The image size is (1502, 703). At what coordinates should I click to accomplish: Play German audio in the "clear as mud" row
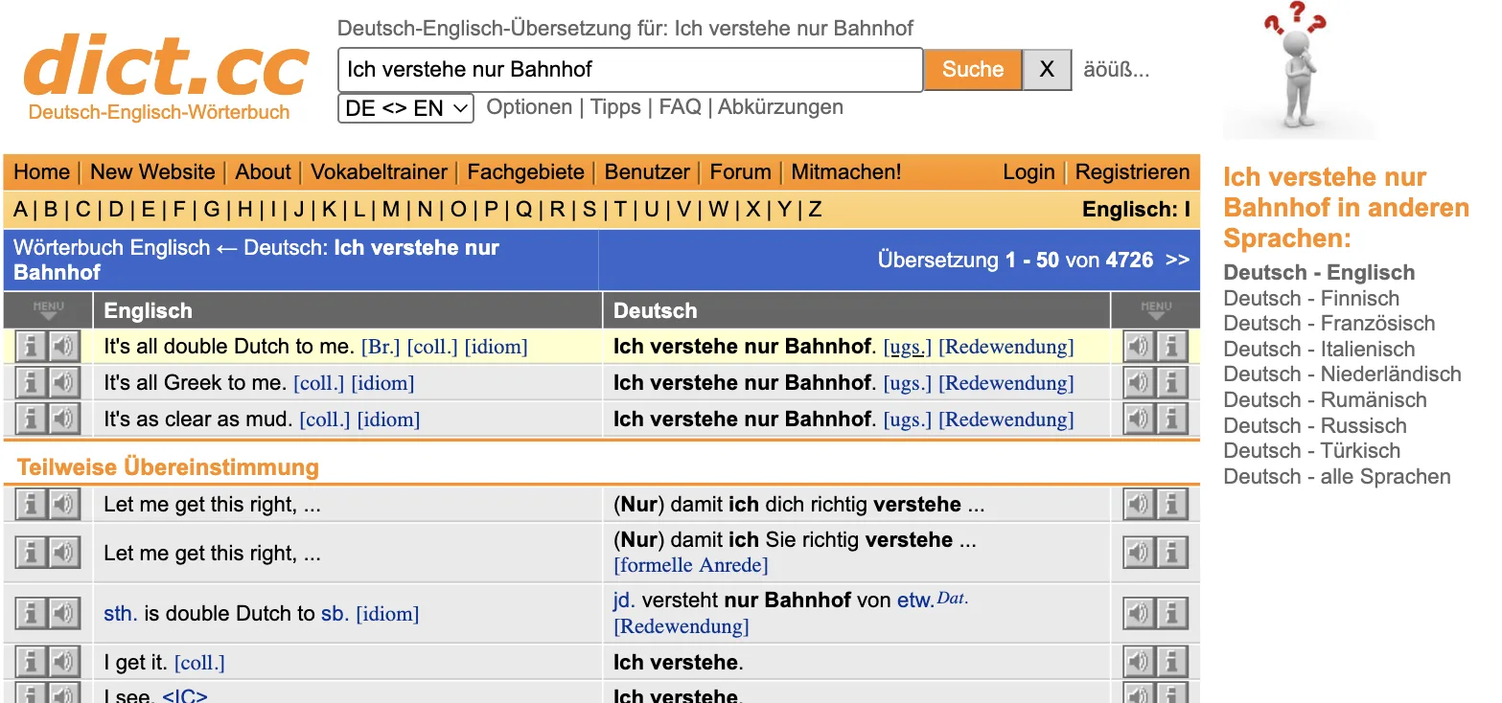(1139, 420)
